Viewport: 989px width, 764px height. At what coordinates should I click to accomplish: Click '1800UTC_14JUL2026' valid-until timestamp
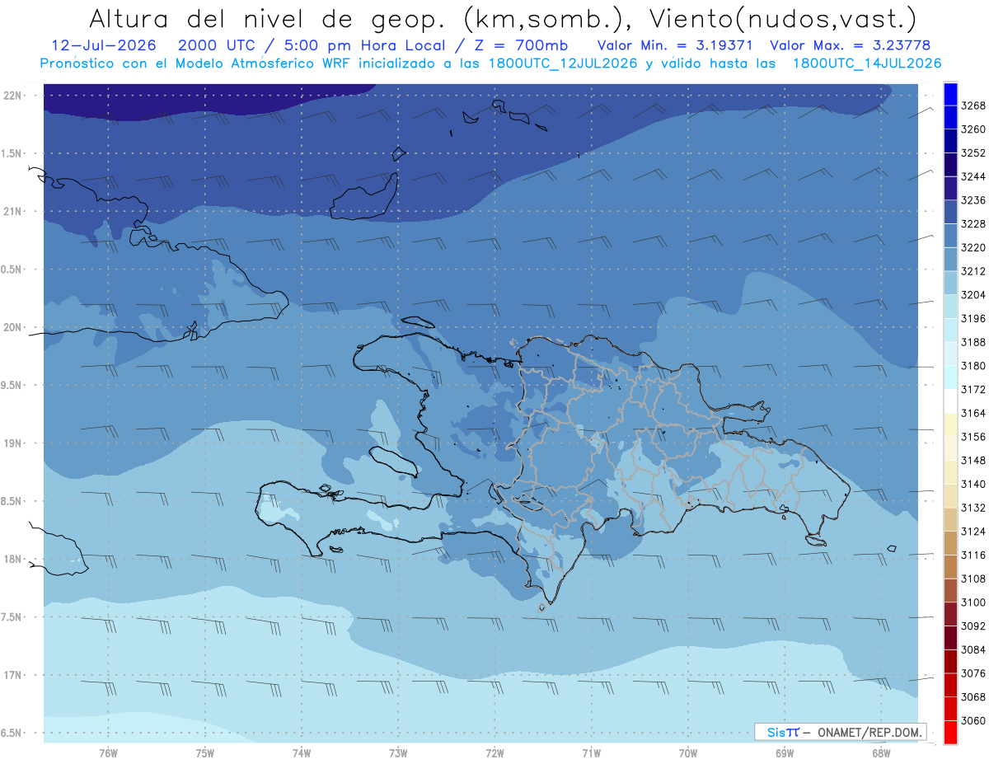coord(867,63)
